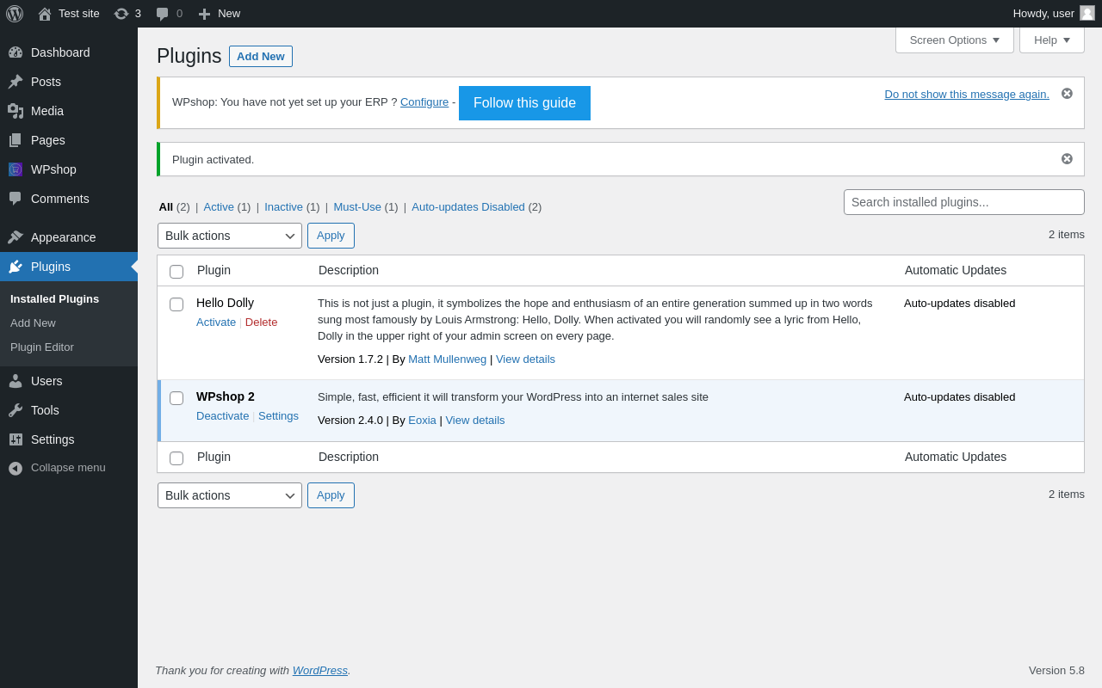1102x688 pixels.
Task: Select all plugins using footer checkbox
Action: [x=176, y=458]
